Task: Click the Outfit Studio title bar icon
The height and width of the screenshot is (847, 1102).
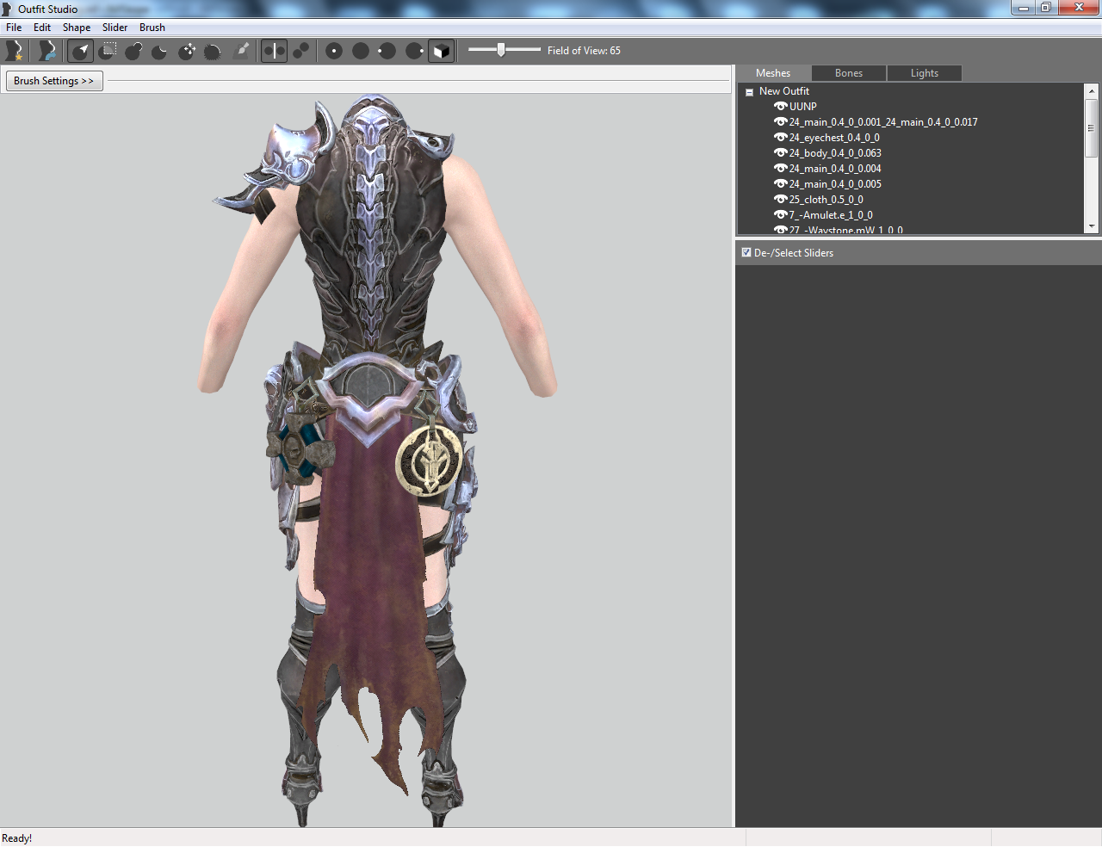Action: (8, 9)
